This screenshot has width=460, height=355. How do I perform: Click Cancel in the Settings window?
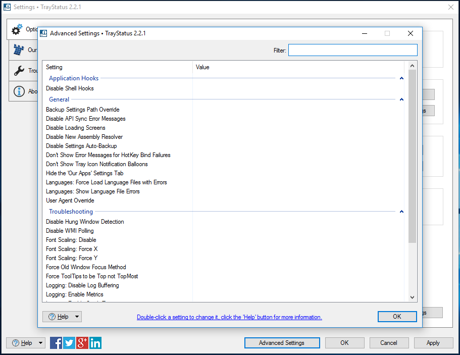coord(389,343)
